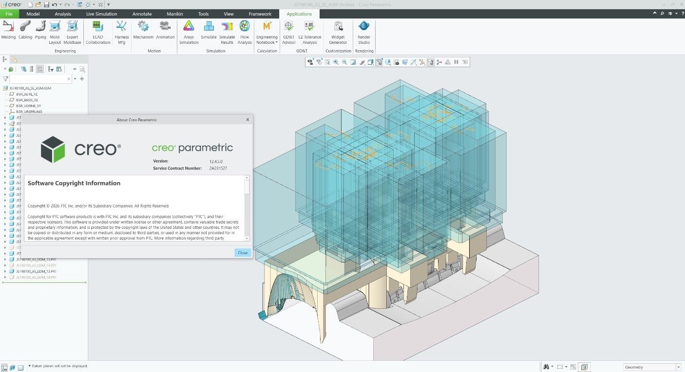Viewport: 685px width, 372px height.
Task: Click Zoom In on graphics toolbar
Action: click(x=336, y=62)
